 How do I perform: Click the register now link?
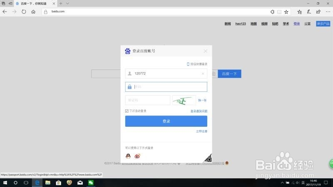pyautogui.click(x=201, y=131)
